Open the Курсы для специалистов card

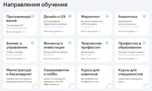tap(132, 77)
